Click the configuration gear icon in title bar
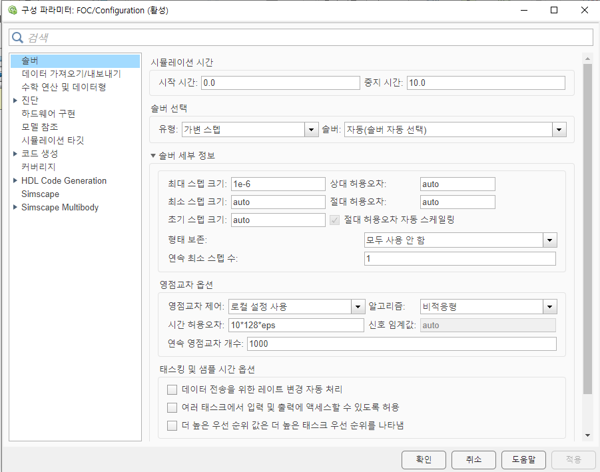The width and height of the screenshot is (600, 472). 13,10
